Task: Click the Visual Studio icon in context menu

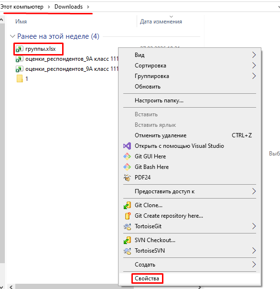Action: (x=127, y=146)
